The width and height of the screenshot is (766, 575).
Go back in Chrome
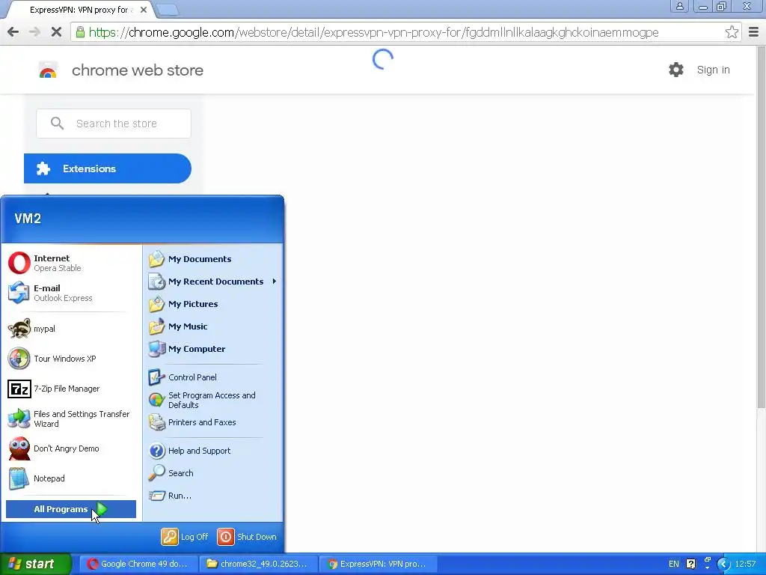(x=13, y=32)
